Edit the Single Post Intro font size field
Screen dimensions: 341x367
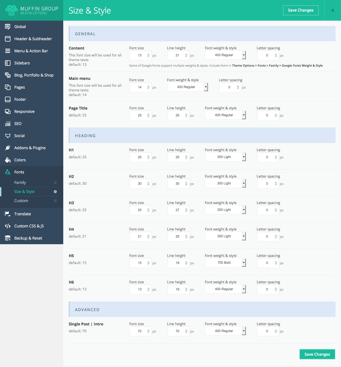[139, 331]
